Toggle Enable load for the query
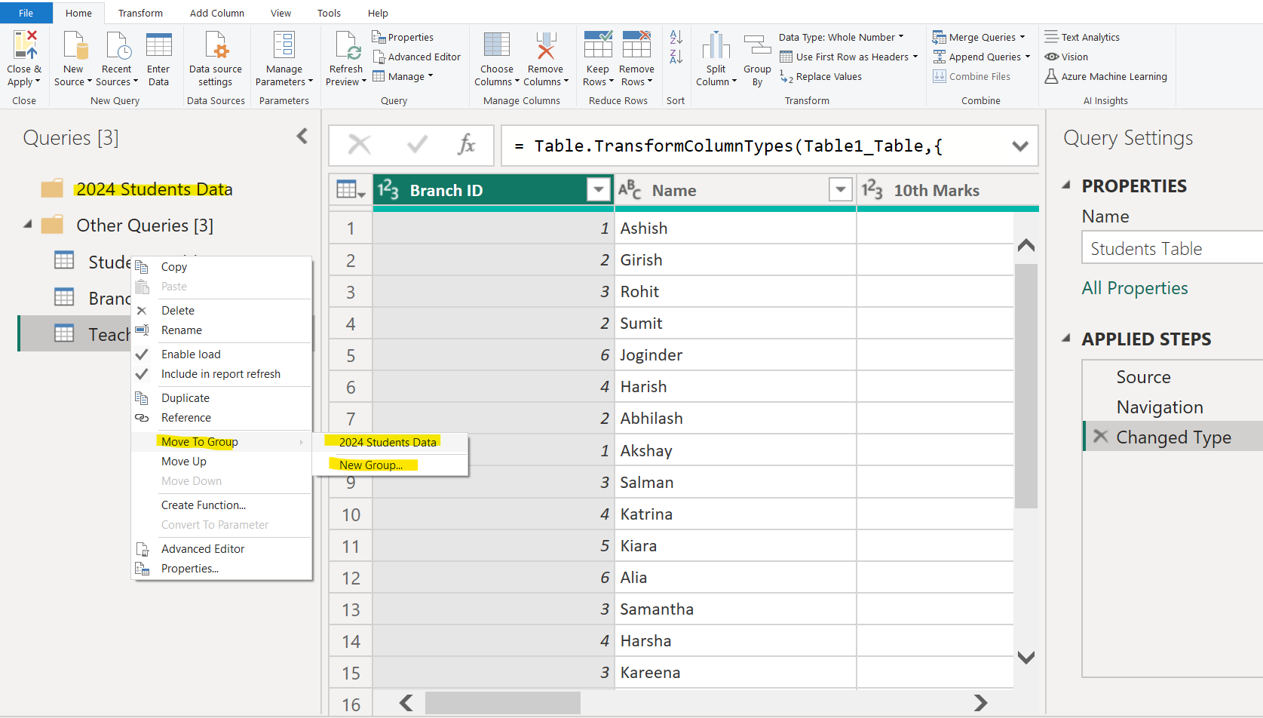Screen dimensions: 1263x718 191,354
